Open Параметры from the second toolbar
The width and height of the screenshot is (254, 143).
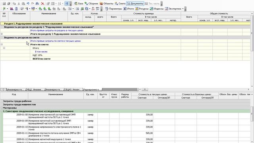point(114,9)
